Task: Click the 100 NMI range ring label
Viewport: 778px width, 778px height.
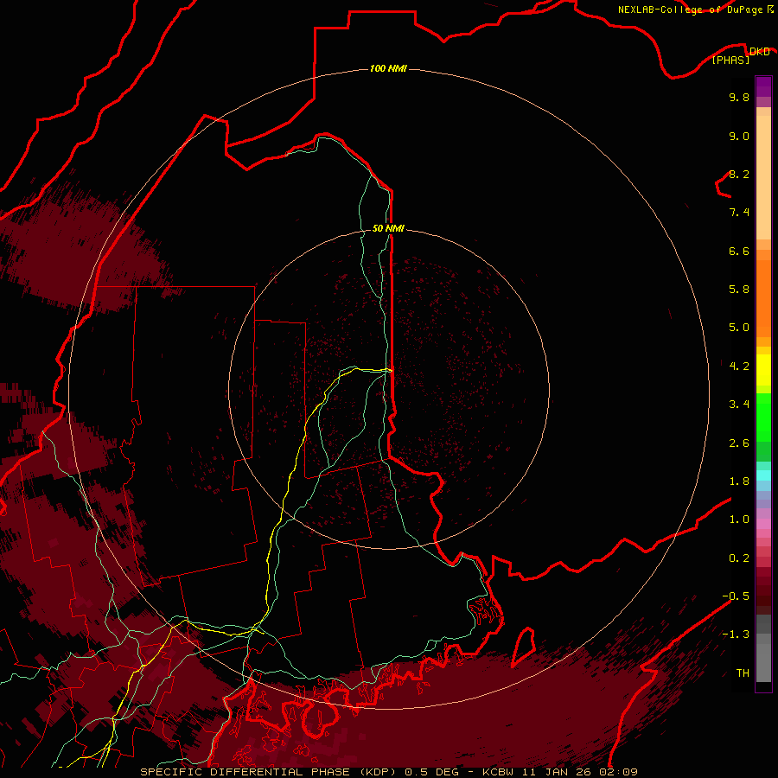Action: click(388, 68)
